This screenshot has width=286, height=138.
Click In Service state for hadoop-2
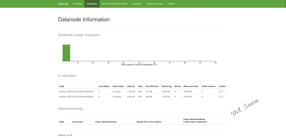coord(117,97)
